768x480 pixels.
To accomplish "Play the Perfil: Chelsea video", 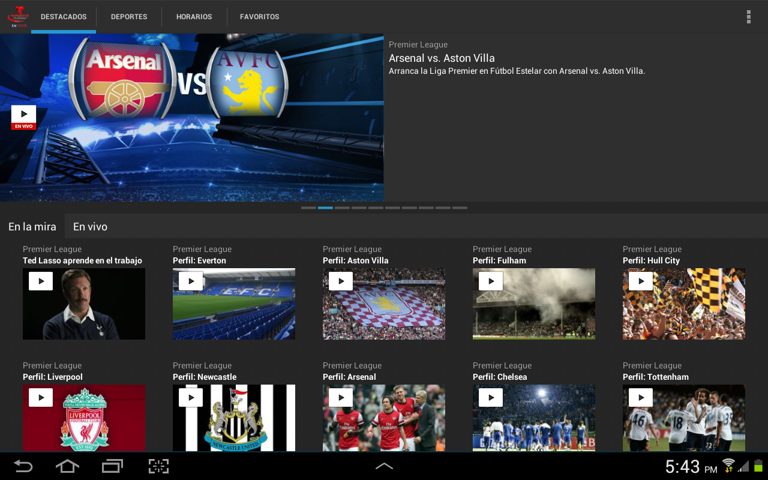I will click(491, 397).
